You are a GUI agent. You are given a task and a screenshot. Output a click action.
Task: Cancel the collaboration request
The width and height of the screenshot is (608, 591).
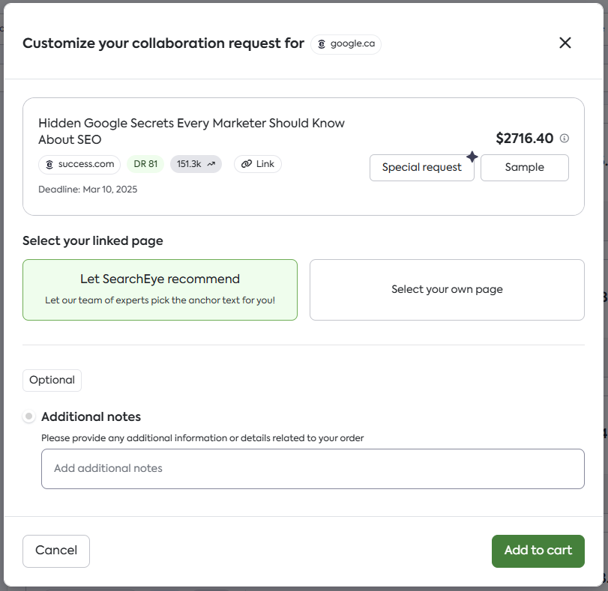pyautogui.click(x=56, y=551)
